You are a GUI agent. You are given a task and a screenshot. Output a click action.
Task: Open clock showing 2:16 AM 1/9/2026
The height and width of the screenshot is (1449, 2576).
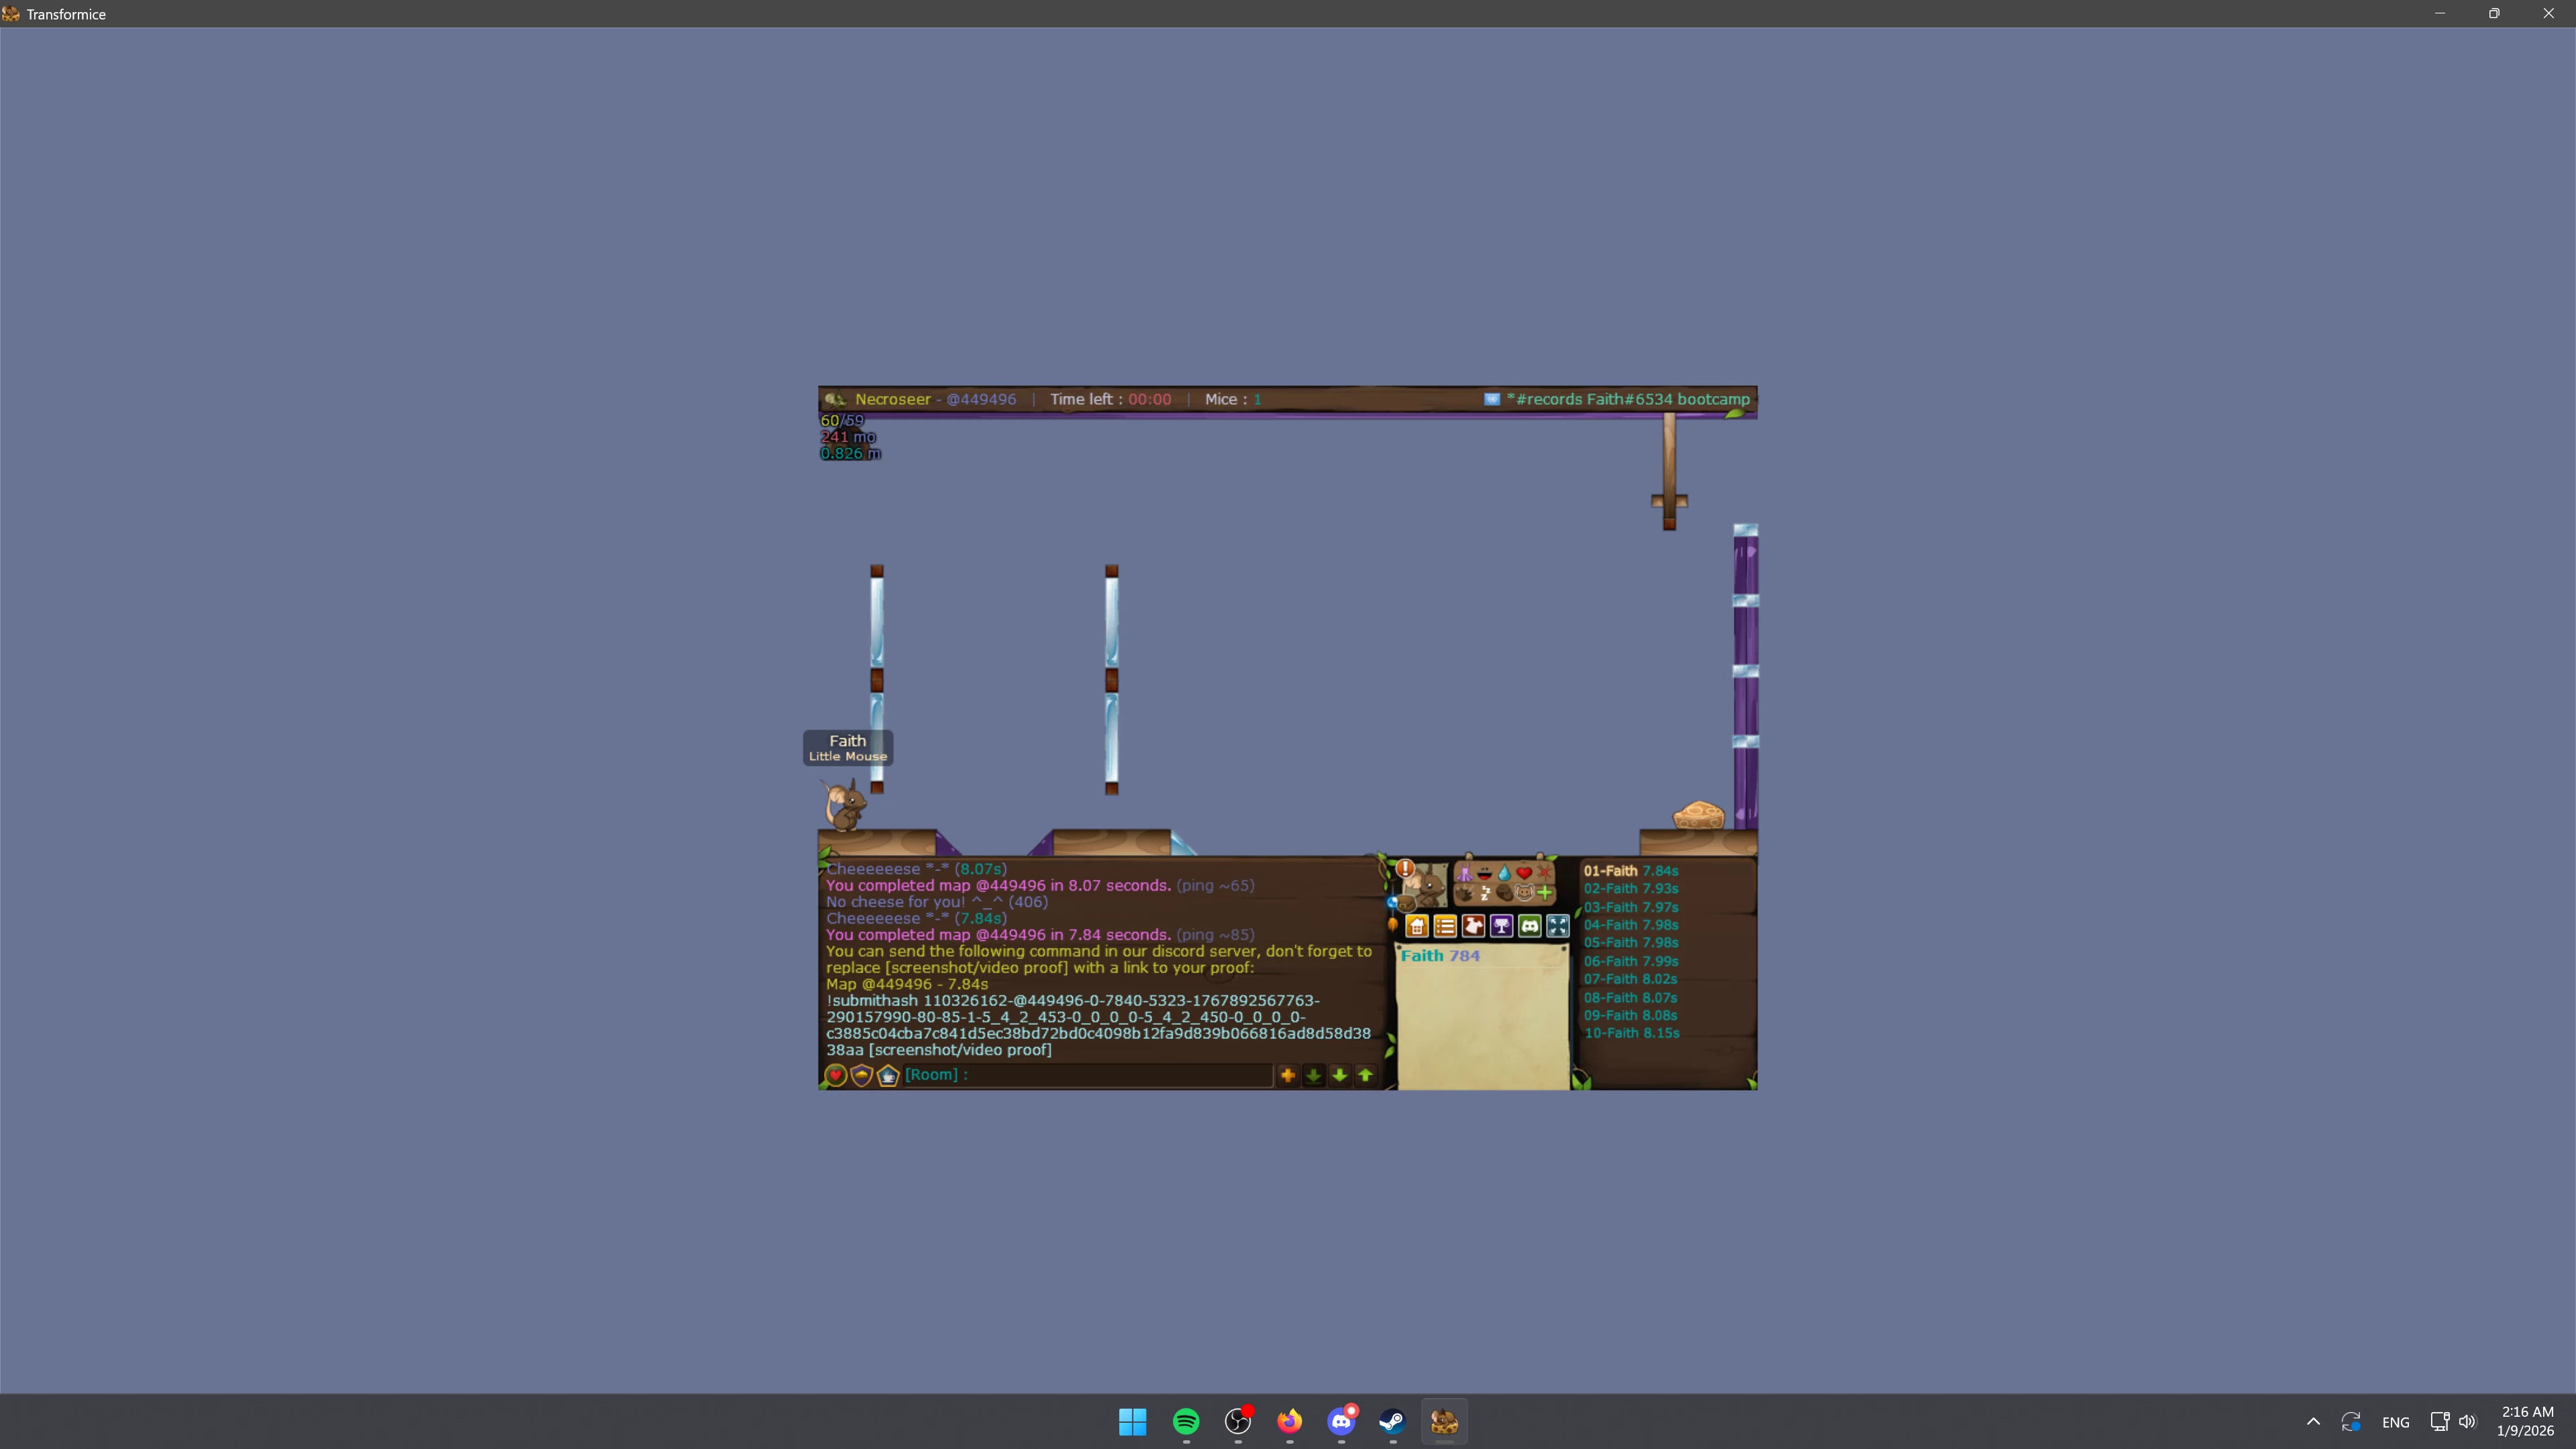(x=2527, y=1421)
